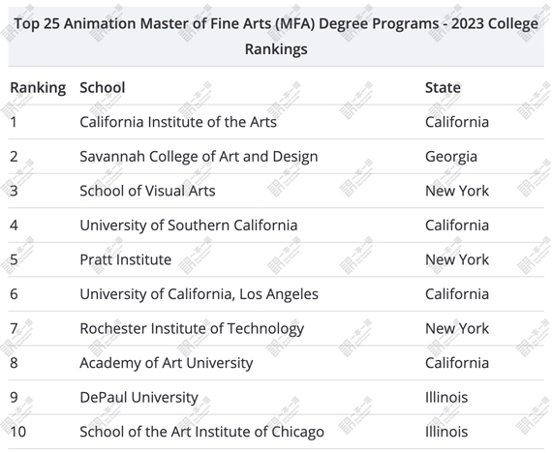
Task: Open Savannah College of Art and Design
Action: click(199, 157)
